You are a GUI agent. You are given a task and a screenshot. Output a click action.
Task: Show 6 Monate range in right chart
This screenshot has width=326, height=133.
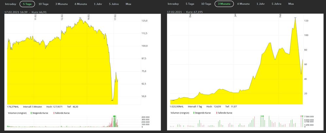pos(243,4)
